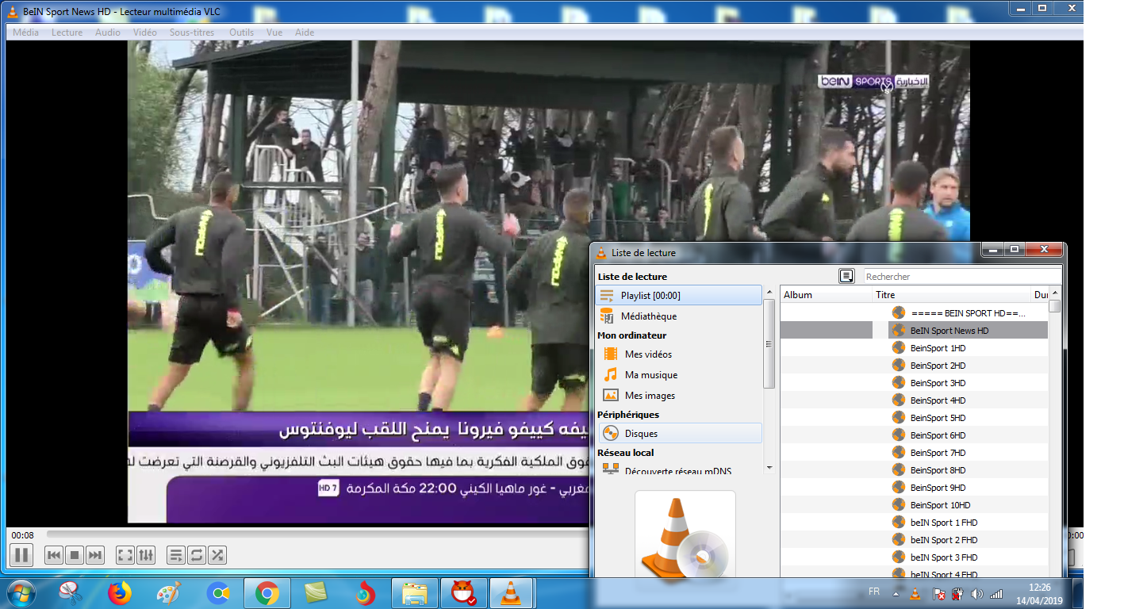Launch Firefox from the taskbar
The image size is (1147, 609).
pyautogui.click(x=120, y=593)
